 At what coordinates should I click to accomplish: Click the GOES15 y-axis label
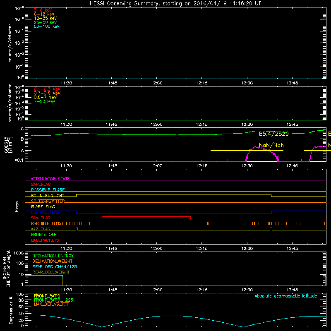click(8, 144)
